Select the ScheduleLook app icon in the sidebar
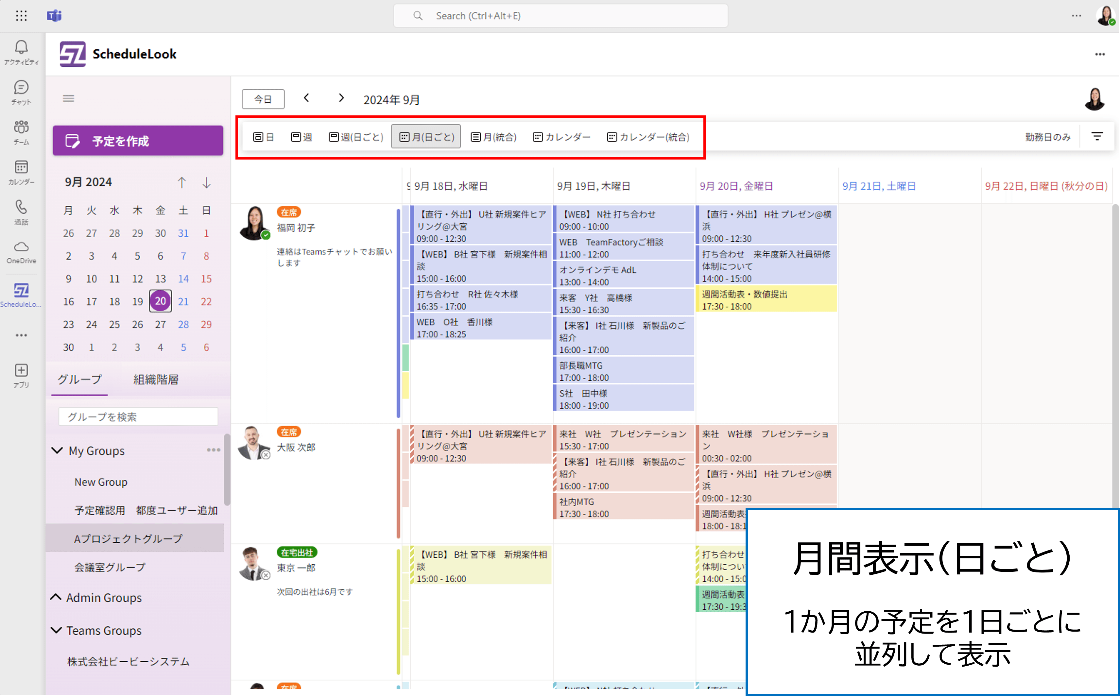Viewport: 1120px width, 696px height. (x=21, y=292)
